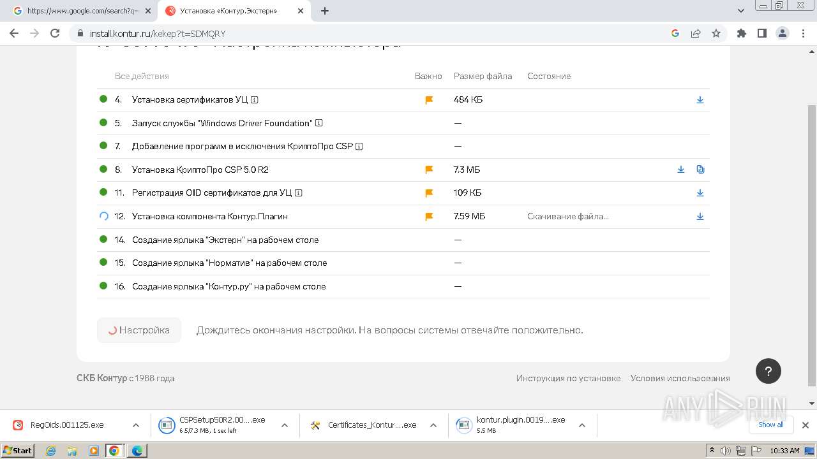The height and width of the screenshot is (459, 817).
Task: Launch Internet Explorer from taskbar
Action: click(x=51, y=451)
